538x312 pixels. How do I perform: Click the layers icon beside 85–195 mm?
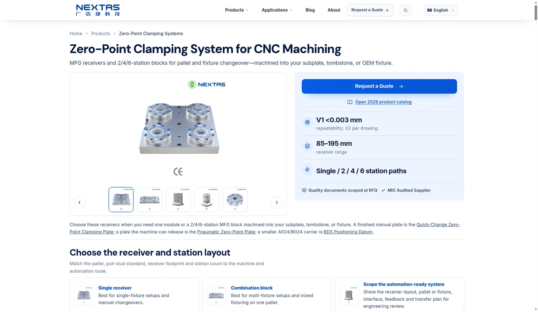click(x=307, y=146)
